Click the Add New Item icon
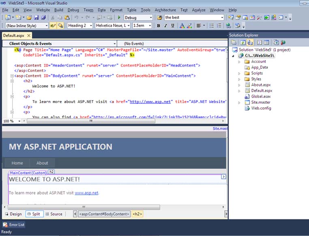 click(x=18, y=17)
